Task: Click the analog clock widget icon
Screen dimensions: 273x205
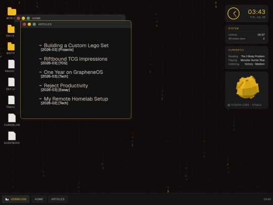Action: coord(233,14)
